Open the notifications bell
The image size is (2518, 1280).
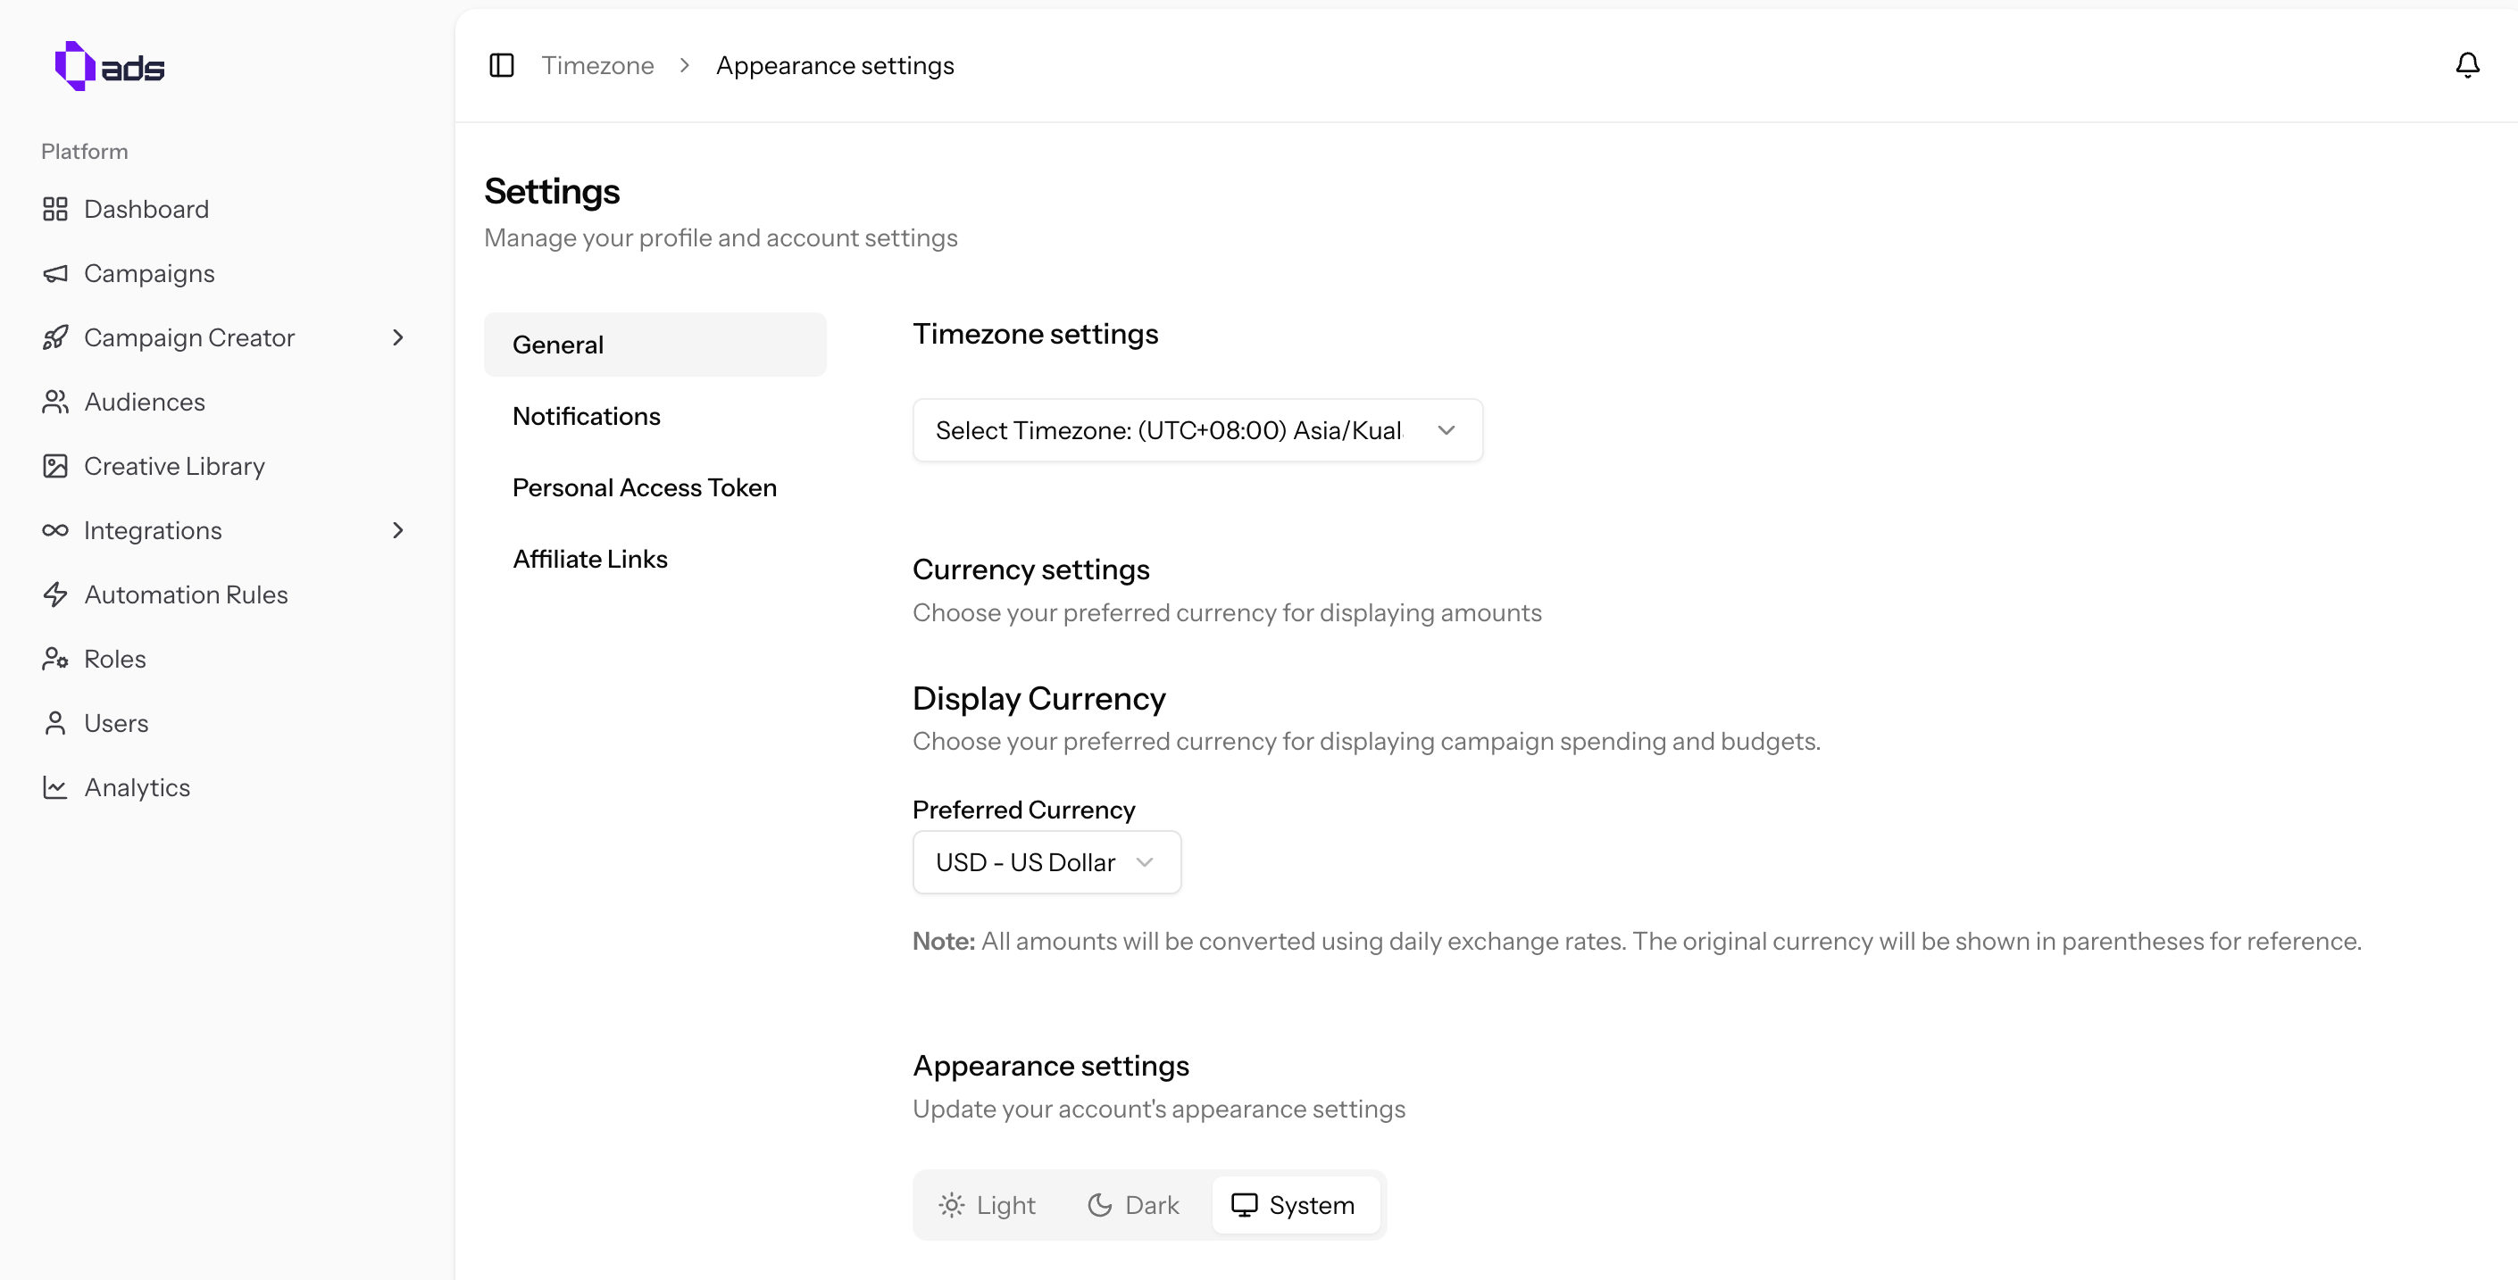pos(2466,65)
